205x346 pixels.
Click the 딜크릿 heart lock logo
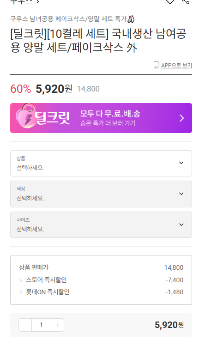pyautogui.click(x=25, y=116)
